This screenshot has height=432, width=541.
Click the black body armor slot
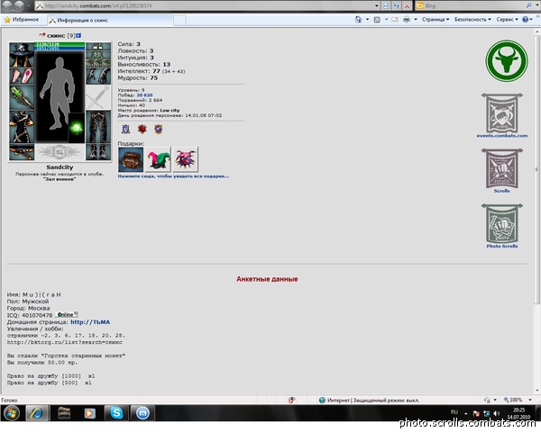(x=22, y=127)
